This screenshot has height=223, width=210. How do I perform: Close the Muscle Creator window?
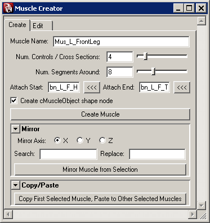point(201,8)
